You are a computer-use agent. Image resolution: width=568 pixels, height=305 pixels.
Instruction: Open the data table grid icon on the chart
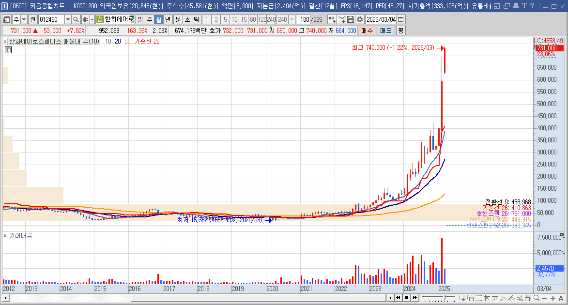(x=8, y=50)
